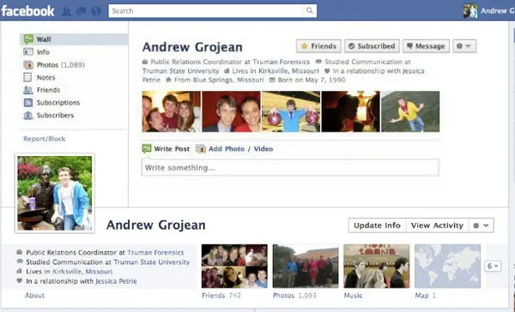Click the Message button

pyautogui.click(x=426, y=46)
